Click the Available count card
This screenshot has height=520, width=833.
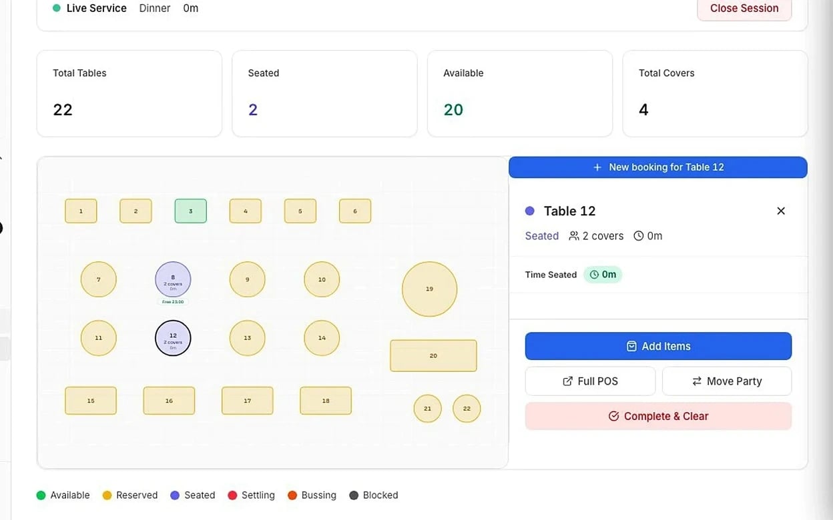point(520,93)
